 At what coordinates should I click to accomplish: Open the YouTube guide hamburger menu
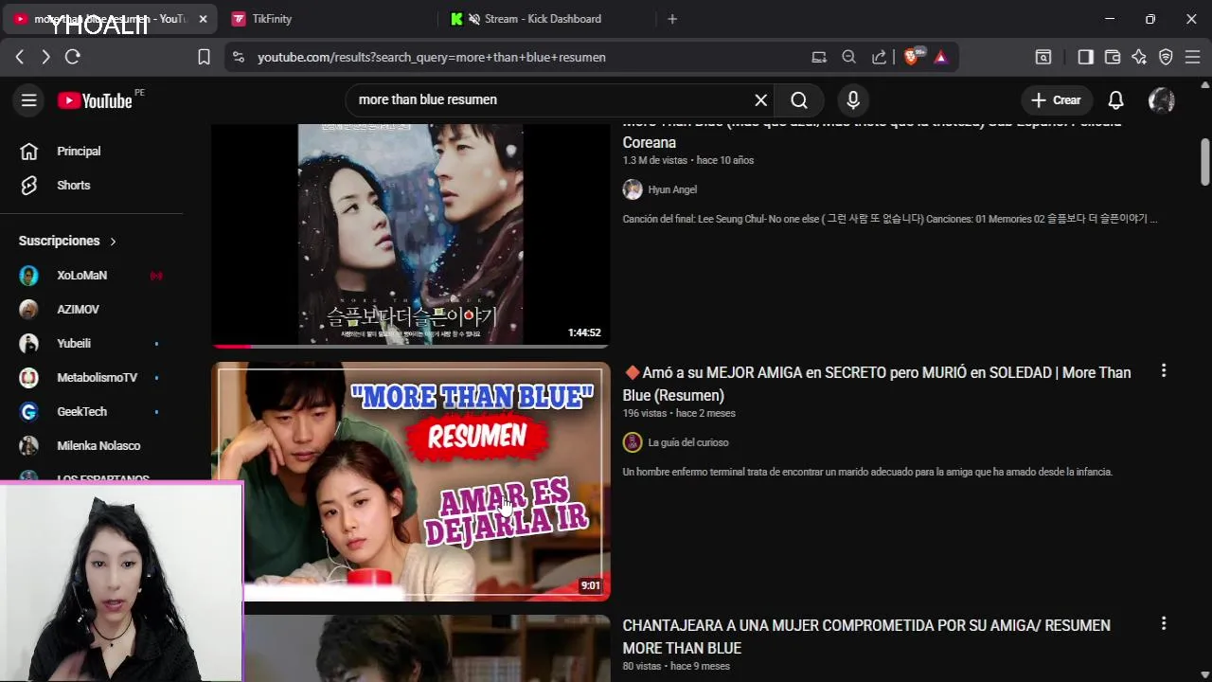tap(29, 100)
